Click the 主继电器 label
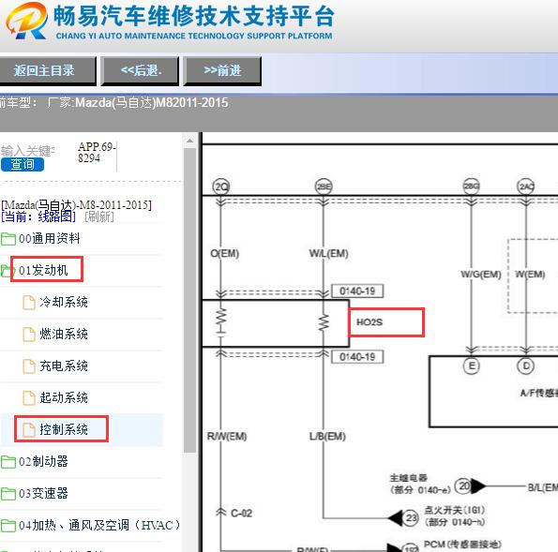Image resolution: width=558 pixels, height=552 pixels. point(409,478)
